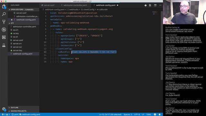206x116 pixels.
Task: Click the errors count icon in status bar
Action: tap(4, 115)
